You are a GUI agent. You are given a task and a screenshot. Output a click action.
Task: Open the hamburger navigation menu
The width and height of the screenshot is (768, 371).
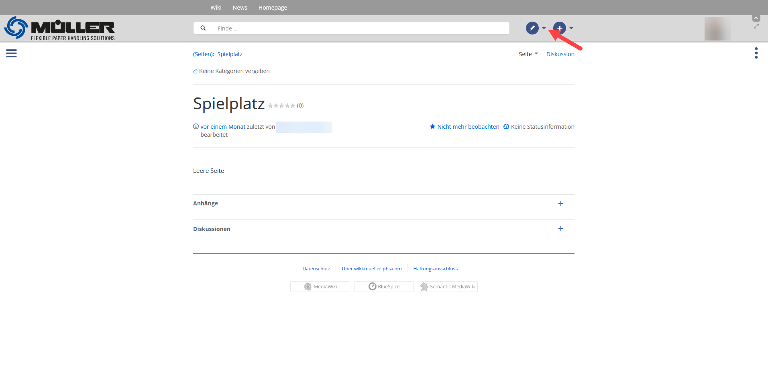point(11,53)
